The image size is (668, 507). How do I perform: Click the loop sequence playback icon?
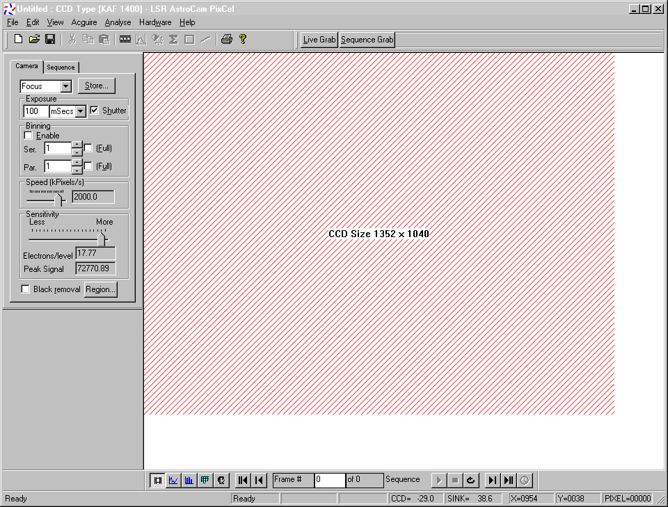coord(471,480)
